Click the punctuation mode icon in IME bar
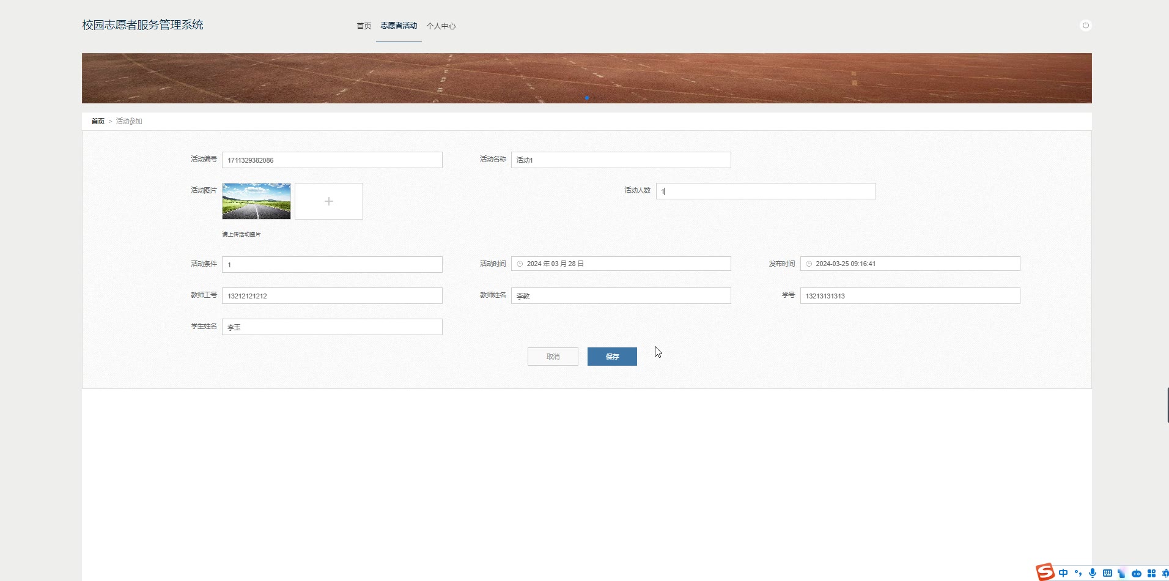Screen dimensions: 1169x581 click(x=1078, y=573)
